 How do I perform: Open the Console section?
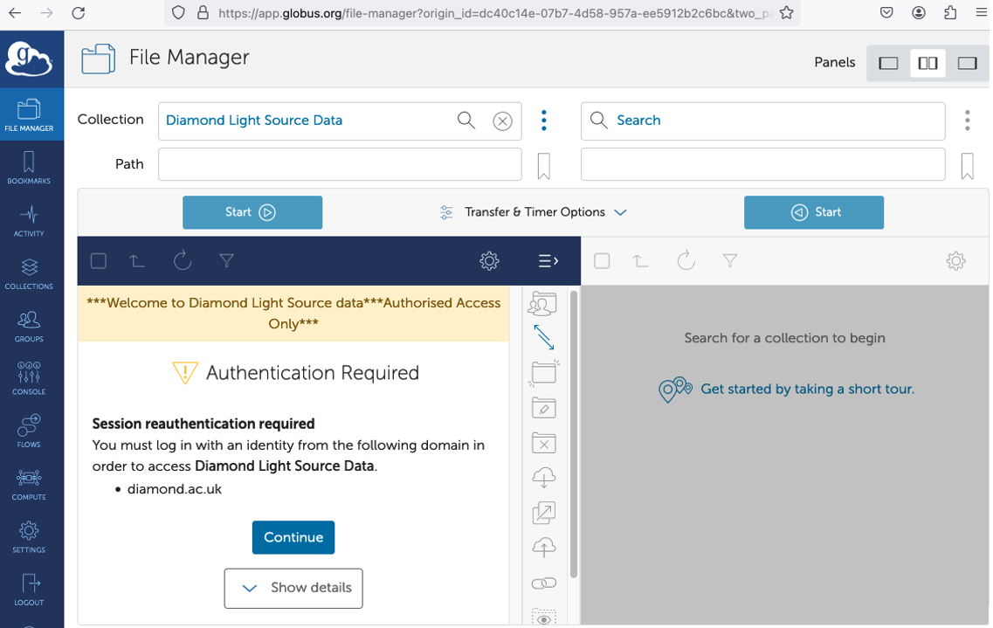[29, 378]
